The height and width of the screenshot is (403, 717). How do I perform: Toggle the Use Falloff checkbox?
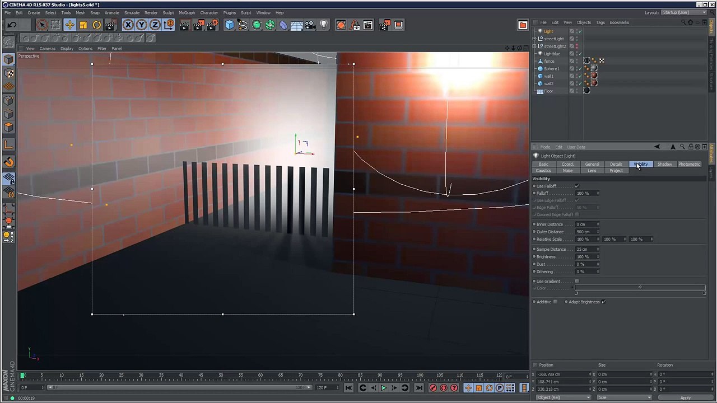pos(577,186)
